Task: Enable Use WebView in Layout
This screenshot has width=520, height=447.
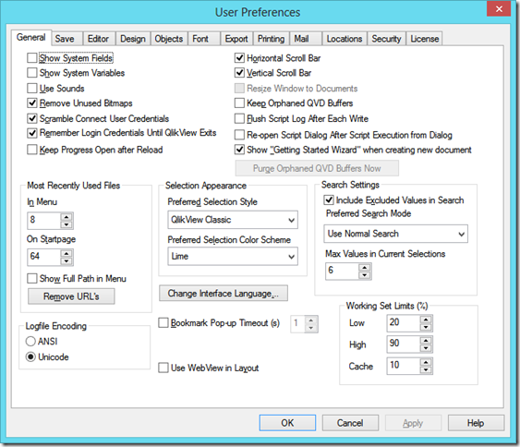Action: coord(163,368)
